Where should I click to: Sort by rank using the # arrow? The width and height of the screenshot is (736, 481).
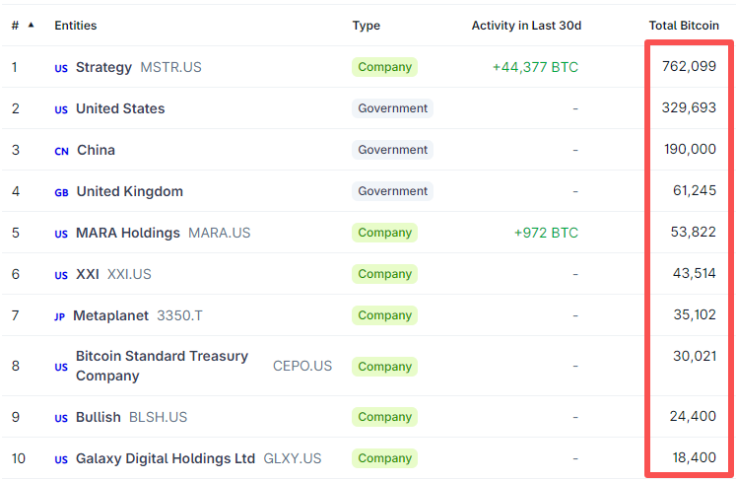coord(31,25)
